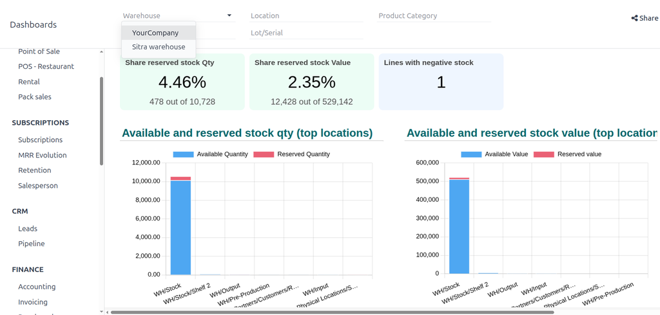Click Share reserved stock Qty card

point(182,82)
